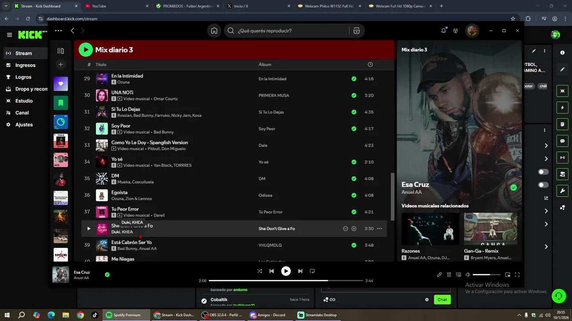Toggle the video-switch icon beside next track
The height and width of the screenshot is (321, 572).
[x=312, y=271]
